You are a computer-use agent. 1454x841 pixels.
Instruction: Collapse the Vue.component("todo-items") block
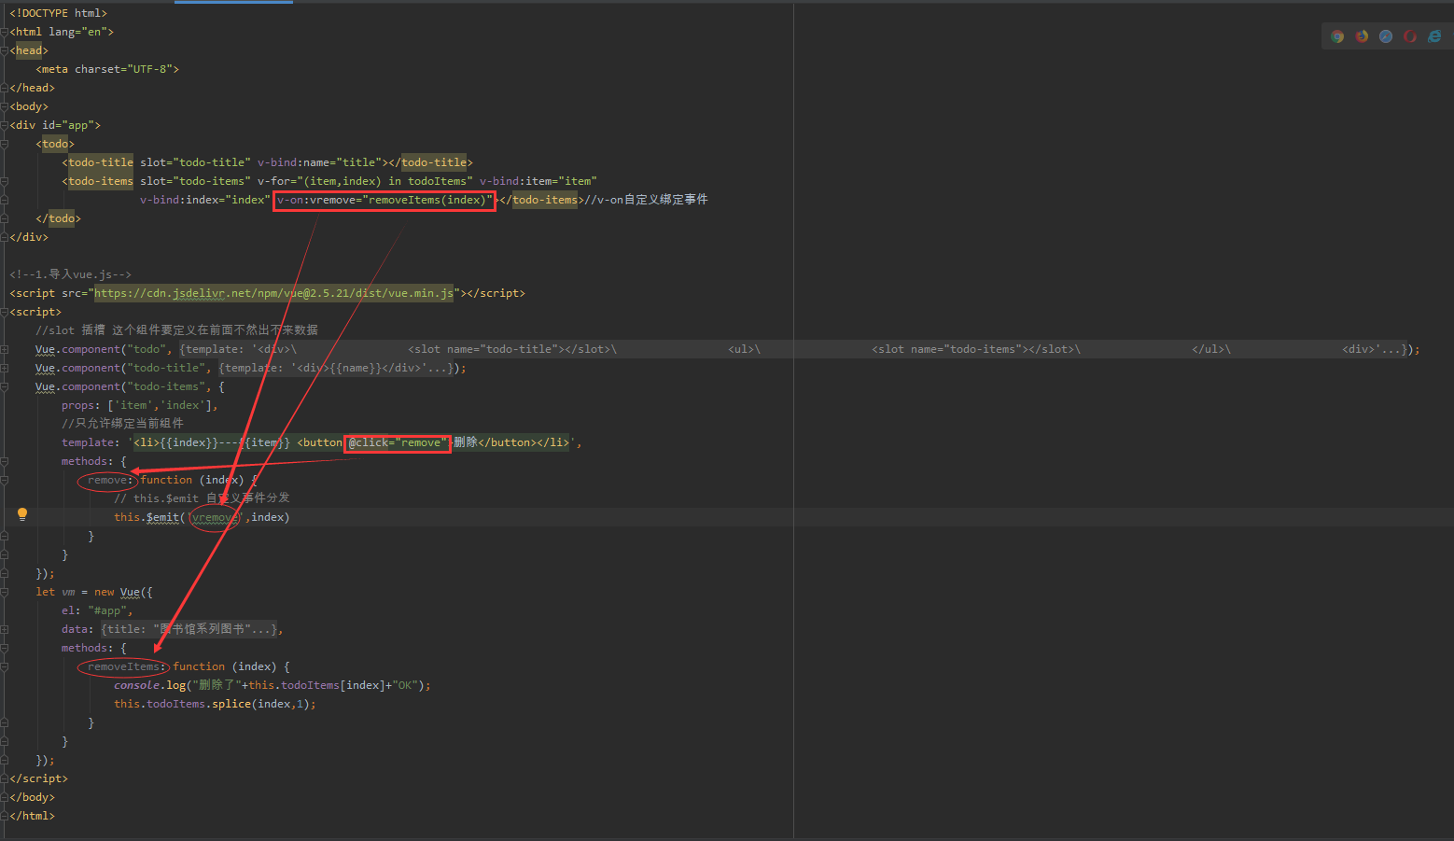point(5,386)
